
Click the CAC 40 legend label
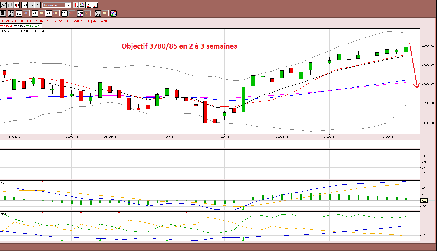coord(36,26)
